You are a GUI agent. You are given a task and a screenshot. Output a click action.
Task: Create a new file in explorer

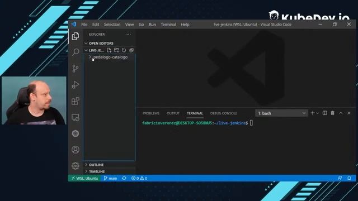click(x=109, y=50)
